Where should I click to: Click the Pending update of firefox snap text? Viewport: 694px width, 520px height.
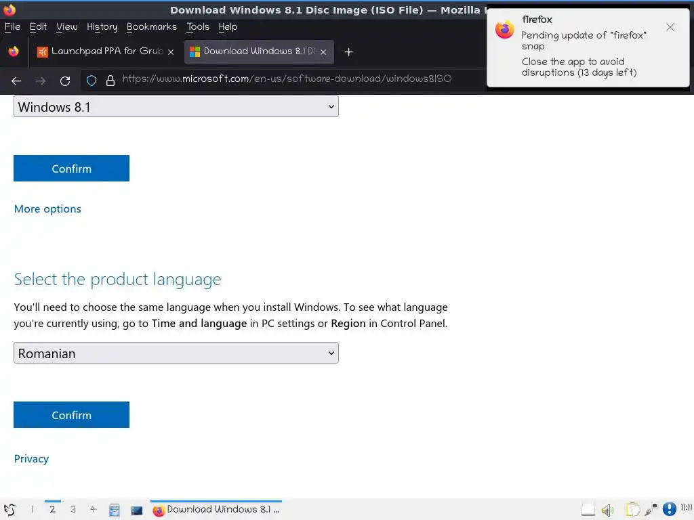tap(584, 40)
